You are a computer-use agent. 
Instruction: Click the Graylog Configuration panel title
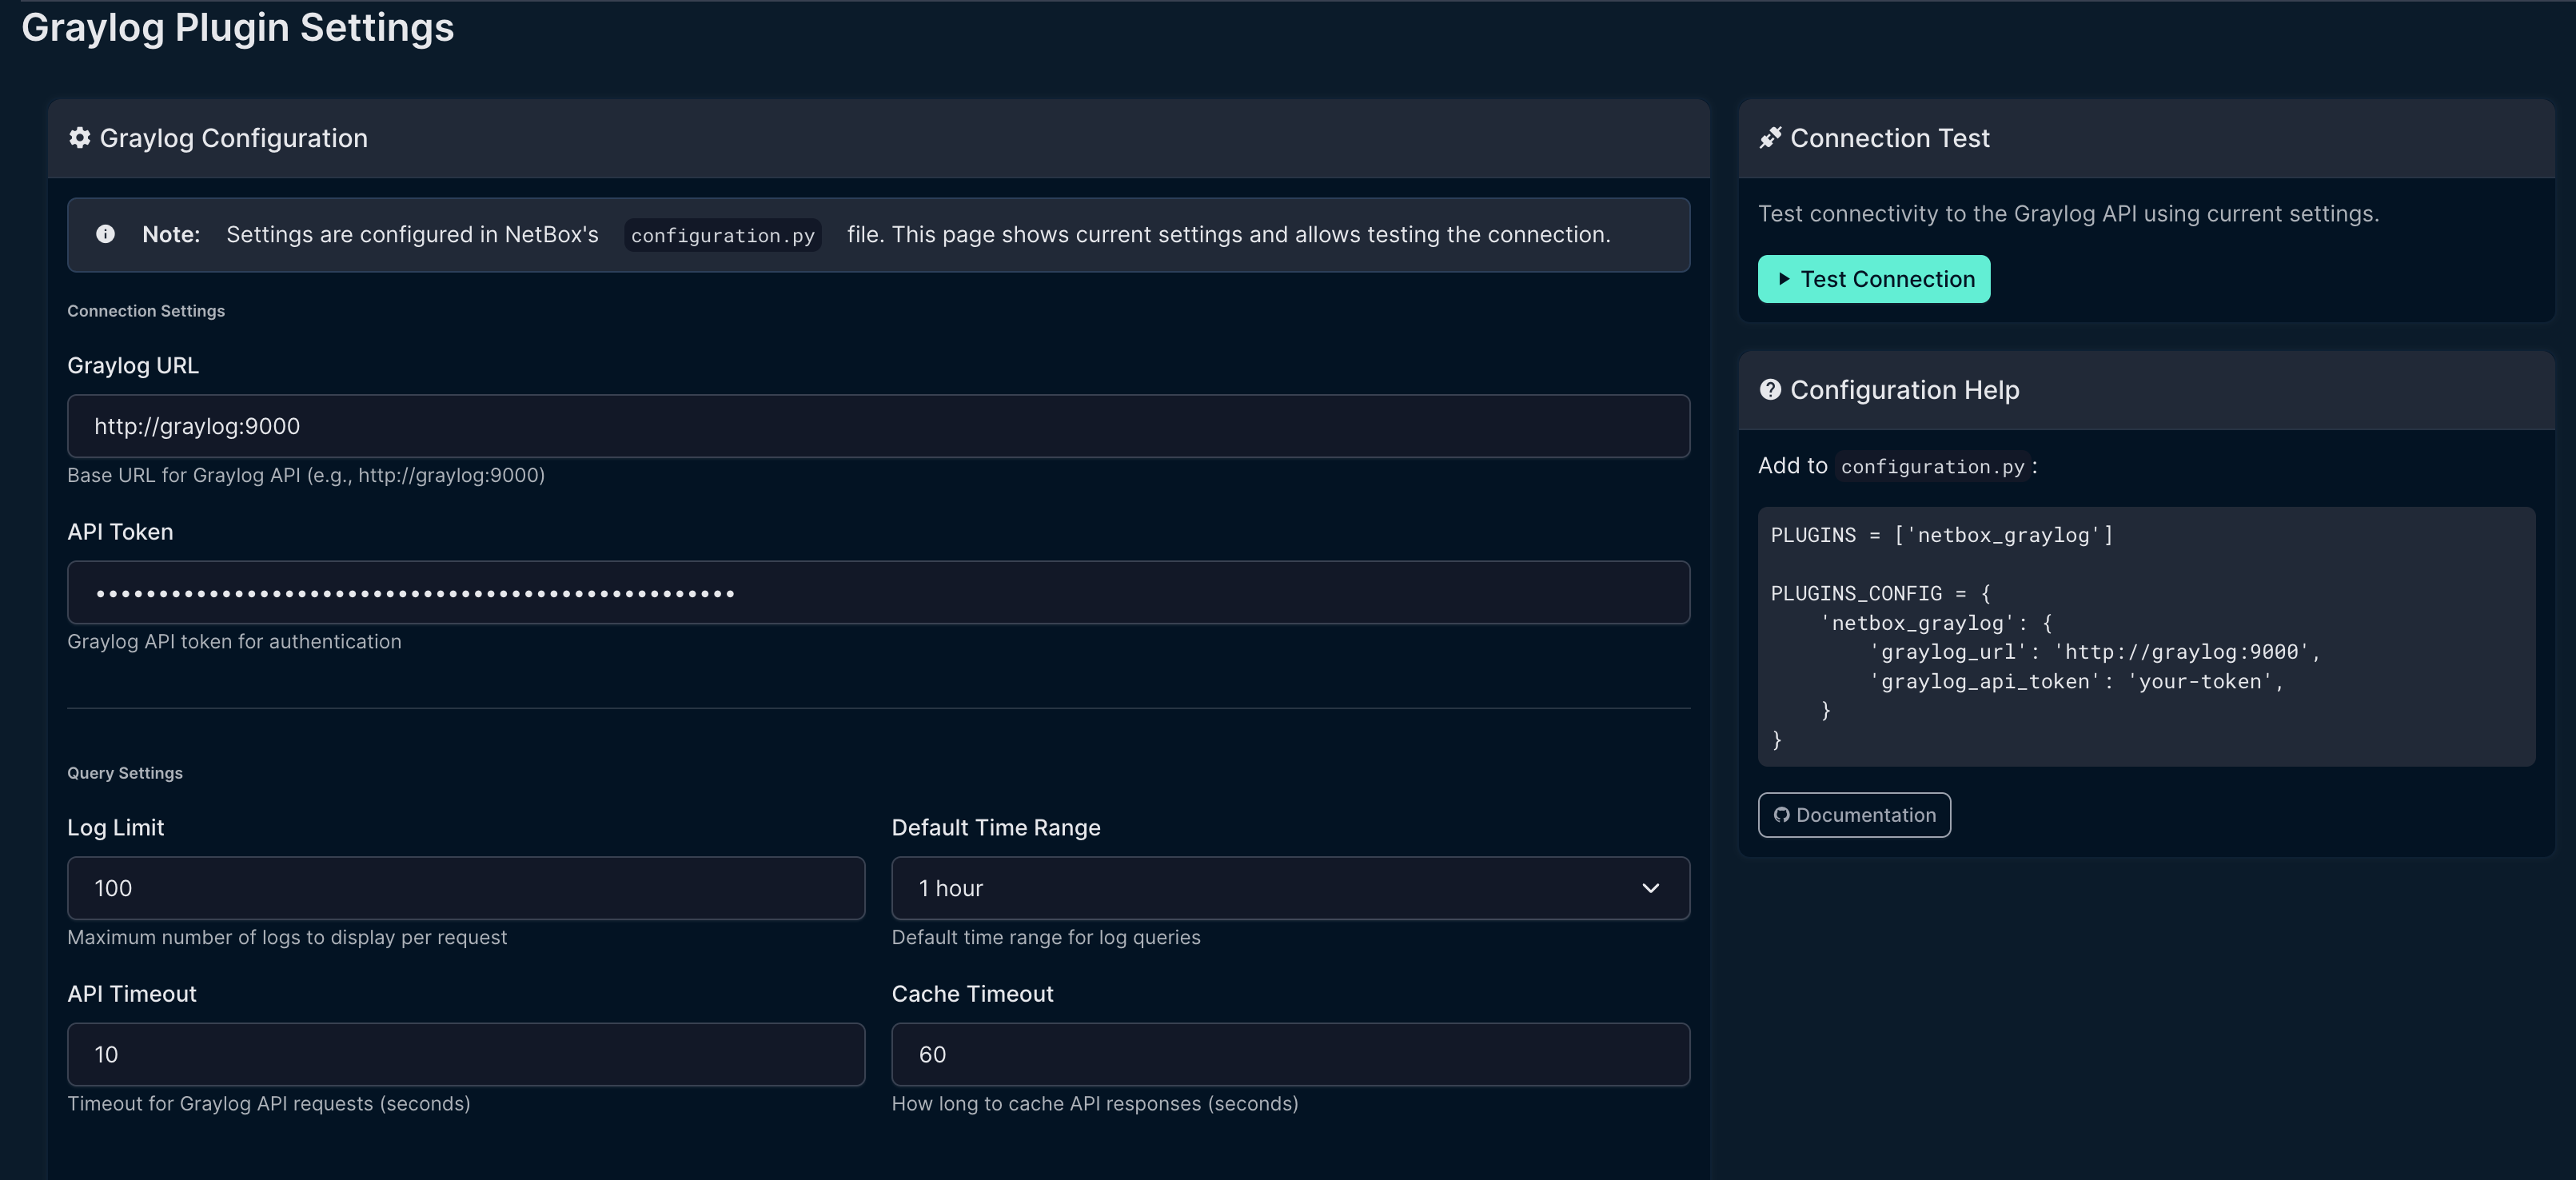point(234,138)
